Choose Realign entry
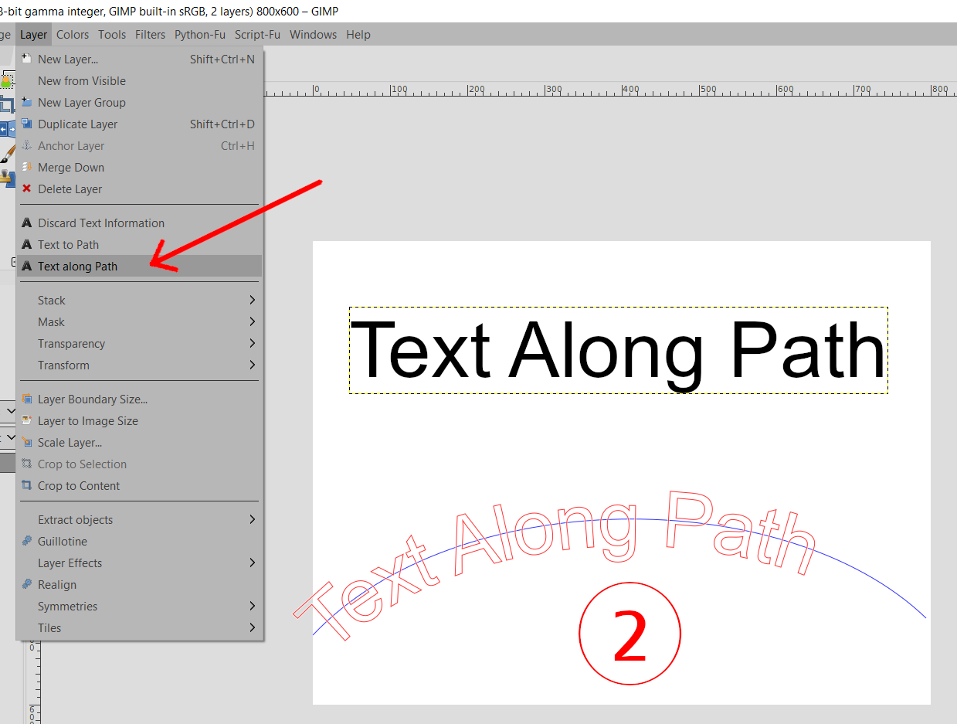The width and height of the screenshot is (957, 724). tap(140, 585)
